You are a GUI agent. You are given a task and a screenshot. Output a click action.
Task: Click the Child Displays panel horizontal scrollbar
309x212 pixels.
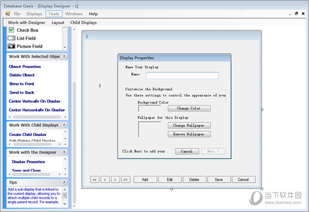[x=32, y=144]
